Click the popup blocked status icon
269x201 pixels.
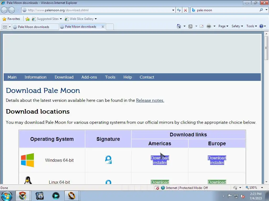click(157, 188)
